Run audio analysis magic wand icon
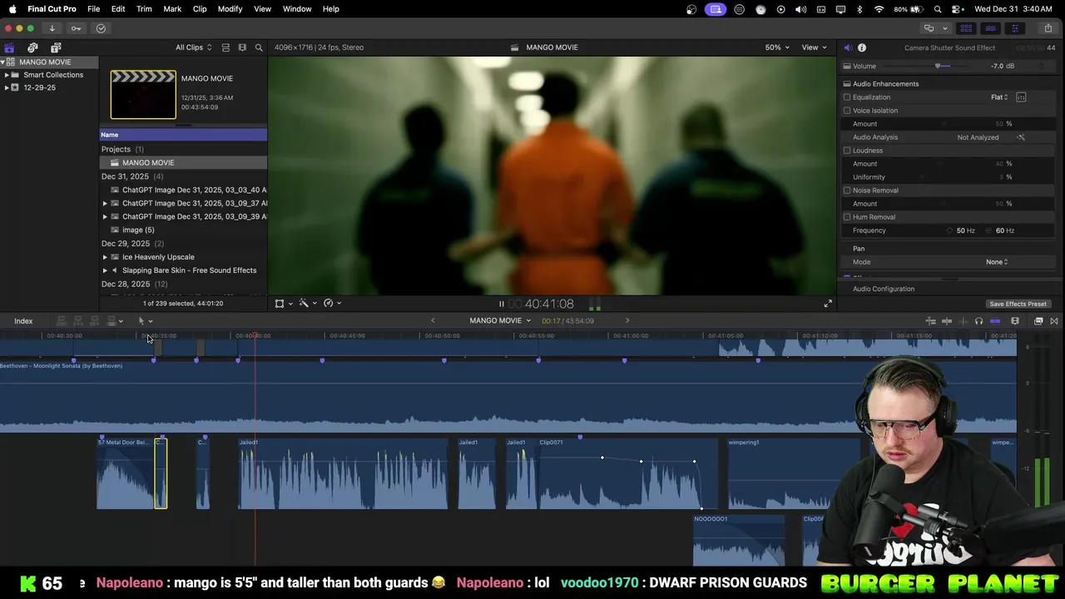The height and width of the screenshot is (599, 1065). [x=1021, y=137]
